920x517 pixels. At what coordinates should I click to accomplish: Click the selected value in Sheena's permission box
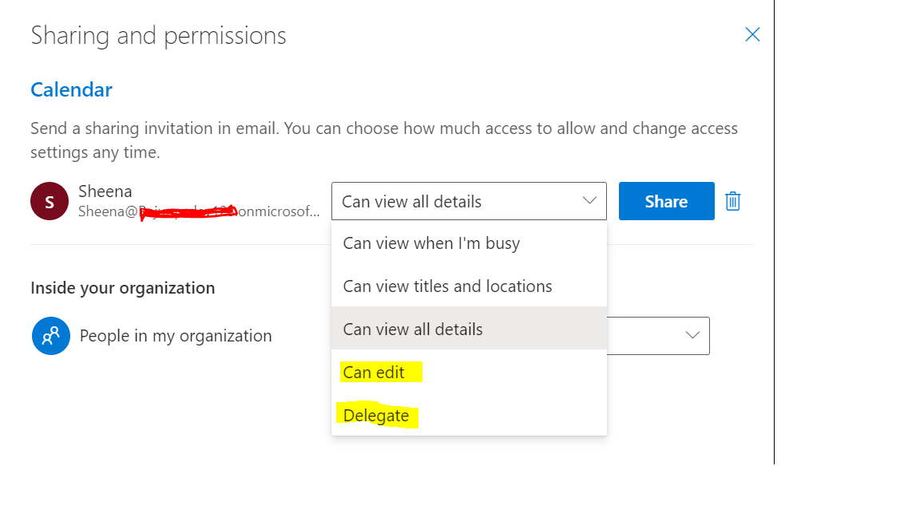click(x=411, y=202)
